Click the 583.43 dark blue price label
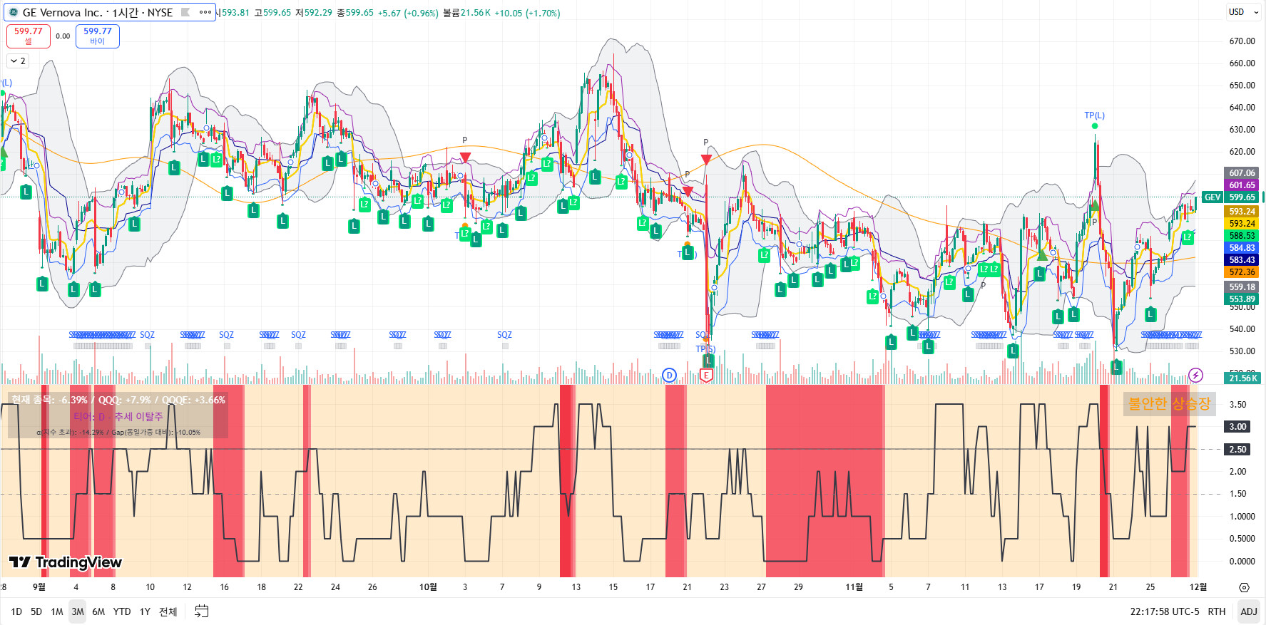This screenshot has height=625, width=1266. 1242,260
